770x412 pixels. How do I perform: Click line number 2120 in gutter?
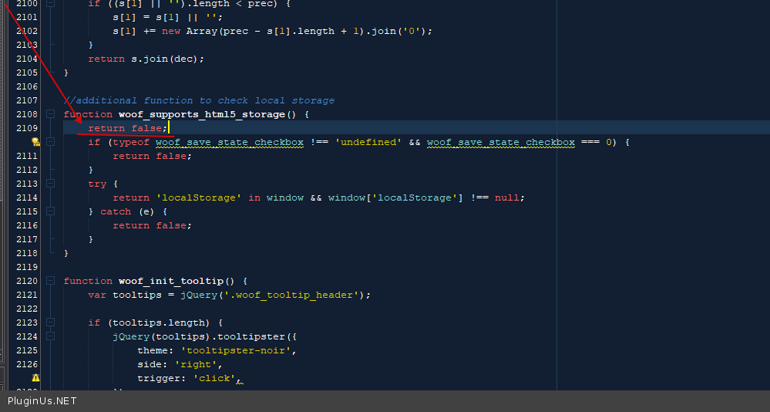[26, 281]
